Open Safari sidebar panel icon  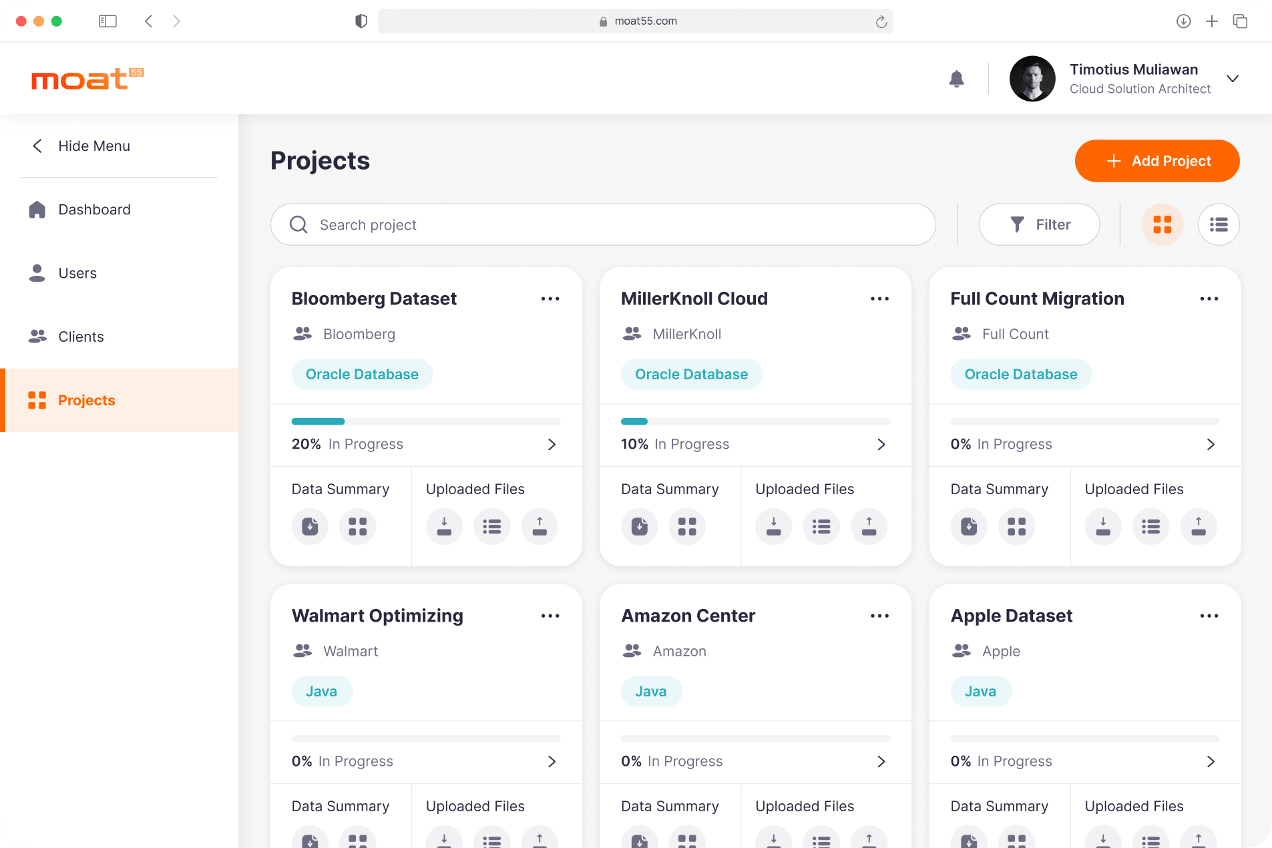(108, 21)
